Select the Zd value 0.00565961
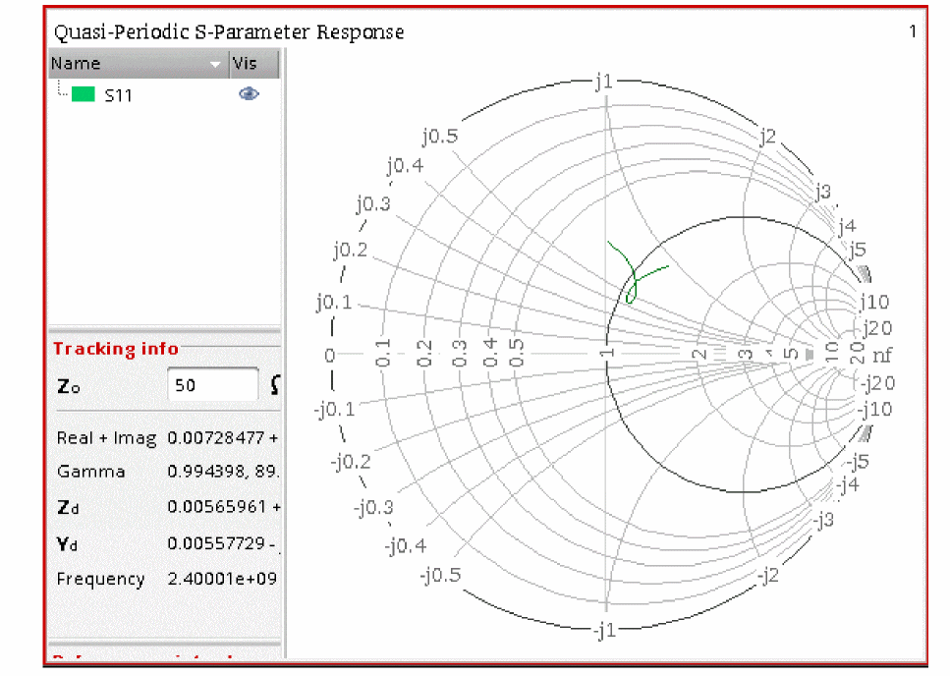950x676 pixels. (x=216, y=506)
